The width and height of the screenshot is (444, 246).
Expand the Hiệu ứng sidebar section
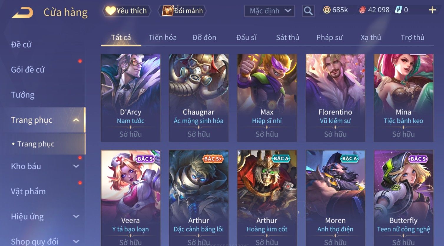[x=76, y=216]
